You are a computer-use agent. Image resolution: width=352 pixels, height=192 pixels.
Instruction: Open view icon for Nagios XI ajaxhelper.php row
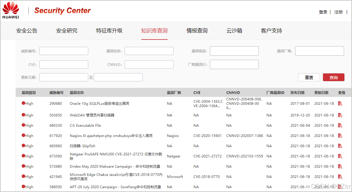[340, 136]
